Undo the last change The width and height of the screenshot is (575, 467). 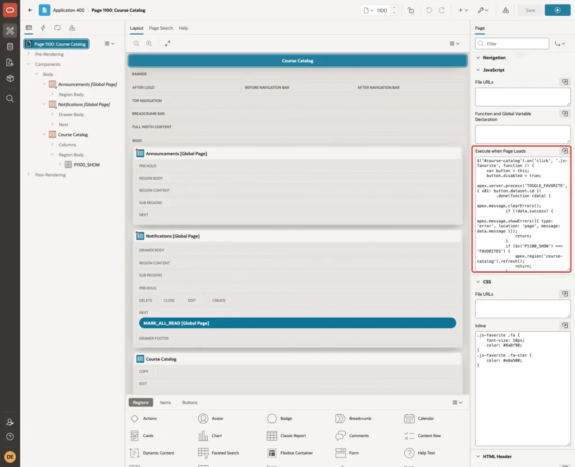pyautogui.click(x=428, y=10)
